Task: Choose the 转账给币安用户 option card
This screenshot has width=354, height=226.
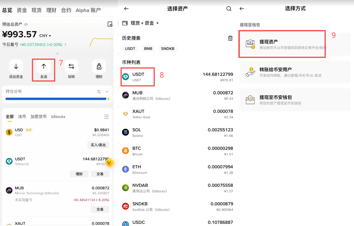Action: [295, 72]
